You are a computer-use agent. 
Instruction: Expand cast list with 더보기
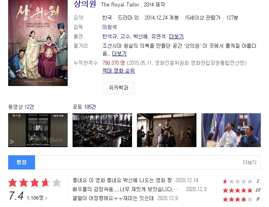[176, 36]
